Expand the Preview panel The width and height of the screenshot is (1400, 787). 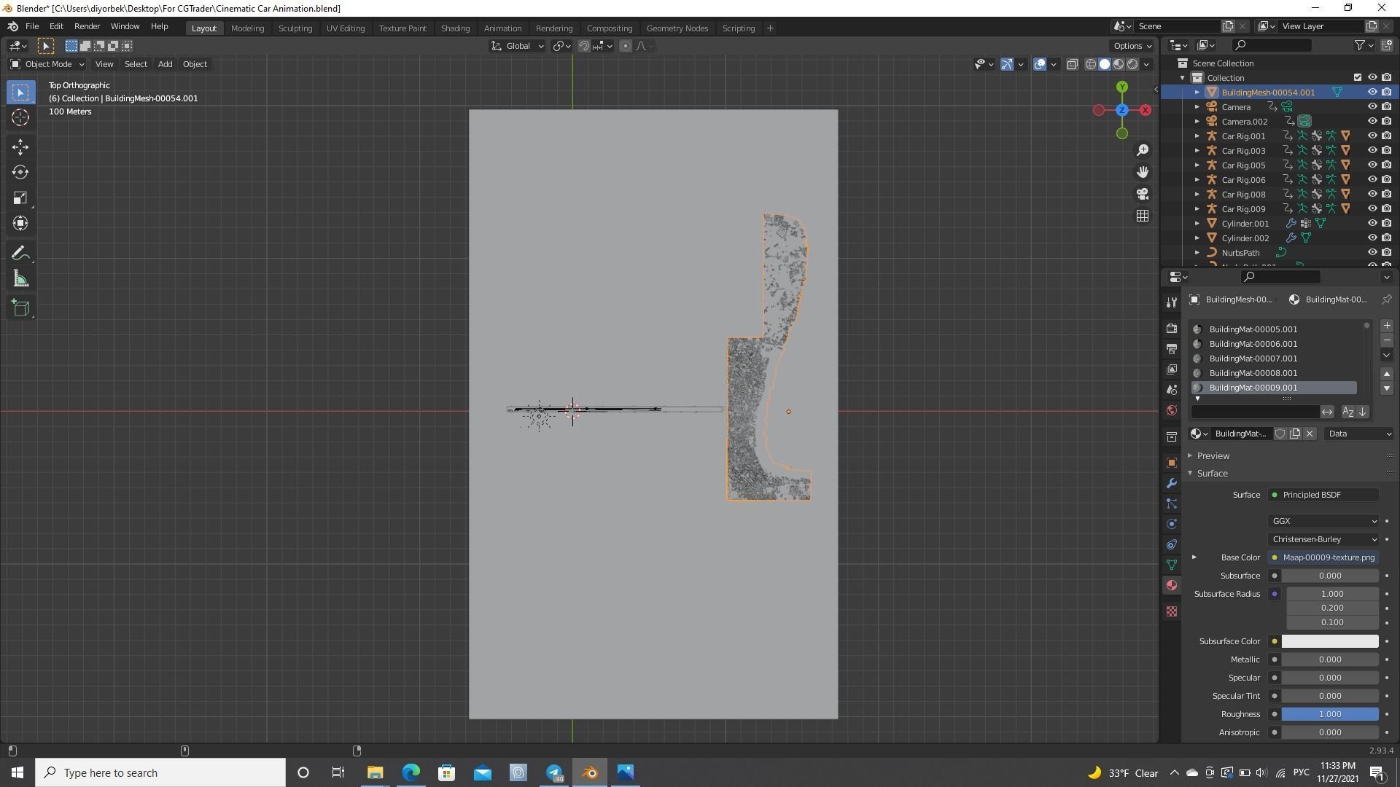(1213, 456)
